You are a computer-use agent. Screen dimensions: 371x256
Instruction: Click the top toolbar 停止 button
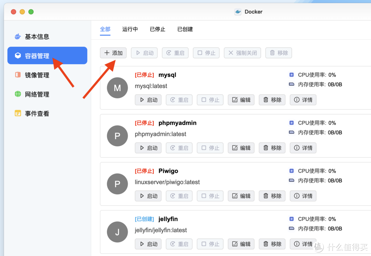click(206, 53)
